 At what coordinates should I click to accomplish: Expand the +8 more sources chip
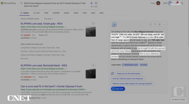143,65
